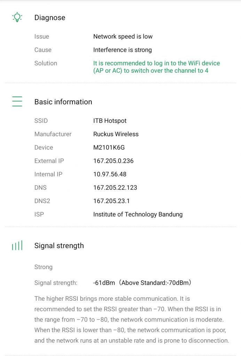Tap the DNS2 value 167.205.23.1
Image resolution: width=241 pixels, height=356 pixels.
point(111,201)
